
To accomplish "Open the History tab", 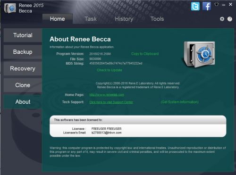I will click(x=124, y=19).
